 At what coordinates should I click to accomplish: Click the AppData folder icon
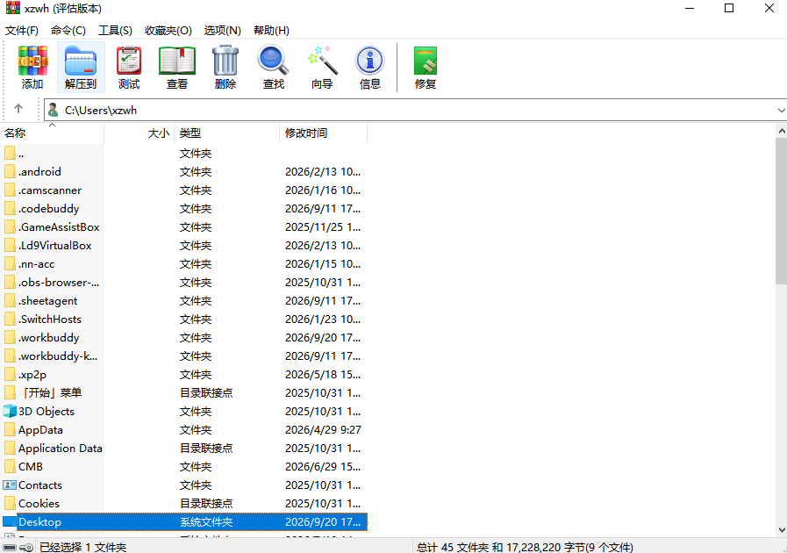tap(10, 429)
